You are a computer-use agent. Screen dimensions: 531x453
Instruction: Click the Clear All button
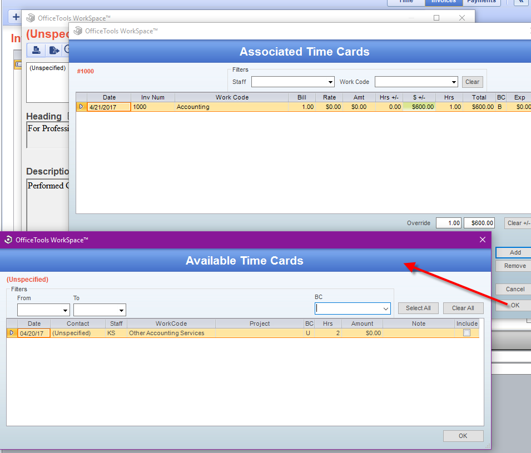(x=463, y=308)
